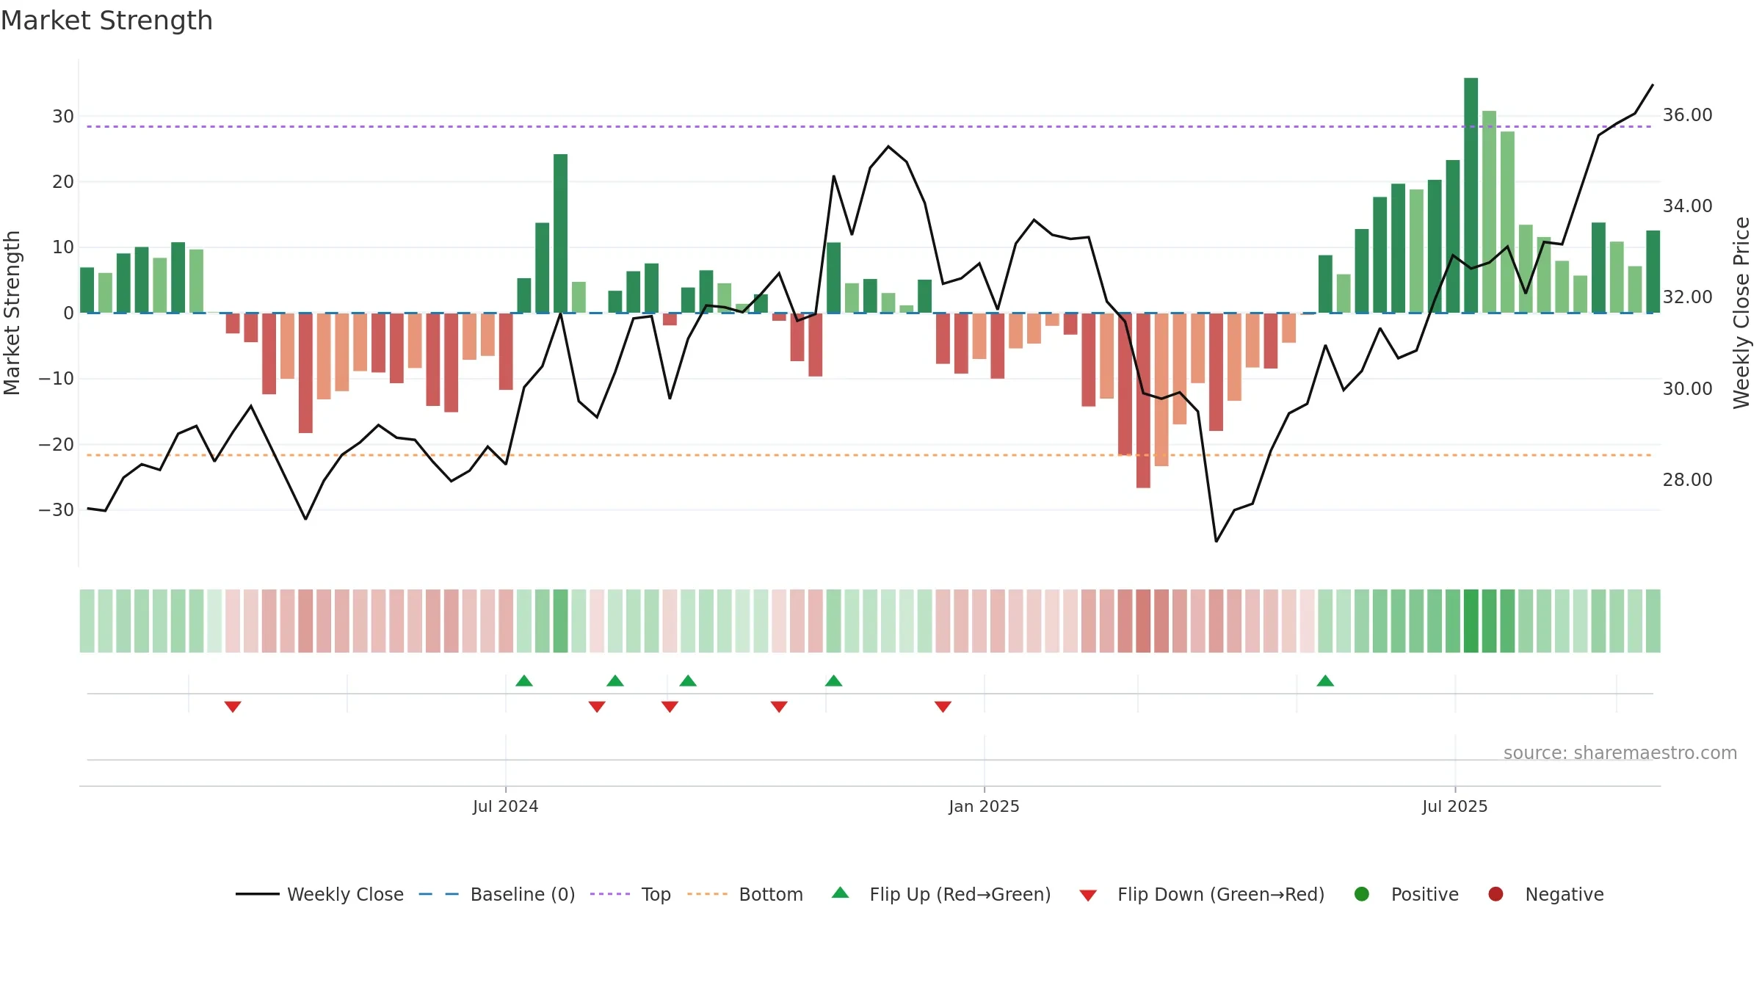Click the Jan 2025 x-axis label
Viewport: 1762px width, 991px height.
tap(985, 807)
